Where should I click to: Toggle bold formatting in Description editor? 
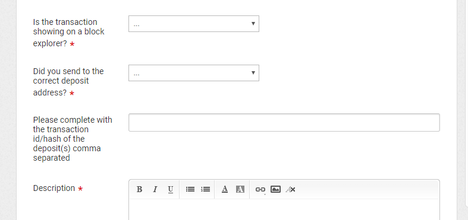[x=139, y=189]
